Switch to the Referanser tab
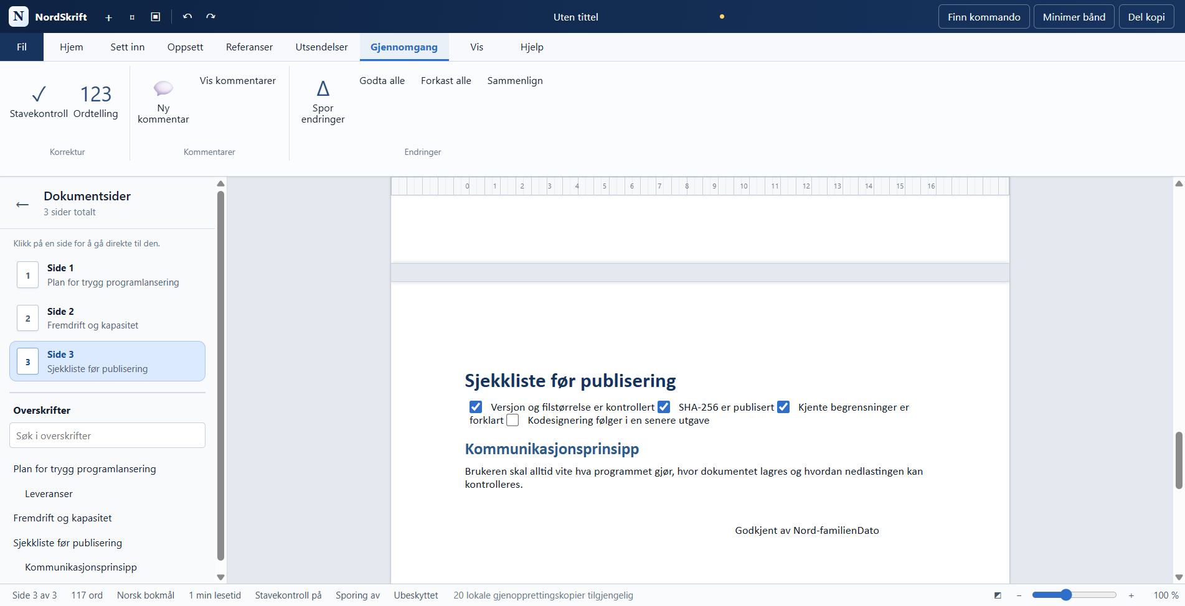The width and height of the screenshot is (1185, 606). 249,47
